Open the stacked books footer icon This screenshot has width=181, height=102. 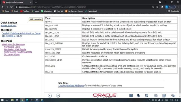click(138, 95)
